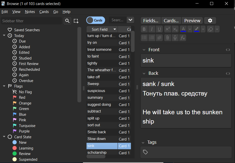Insert an unordered bullet list
The height and width of the screenshot is (163, 235).
point(144,38)
